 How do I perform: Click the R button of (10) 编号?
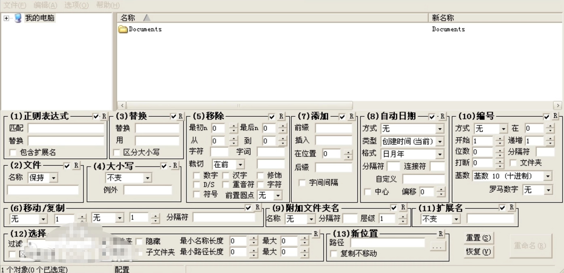click(556, 116)
